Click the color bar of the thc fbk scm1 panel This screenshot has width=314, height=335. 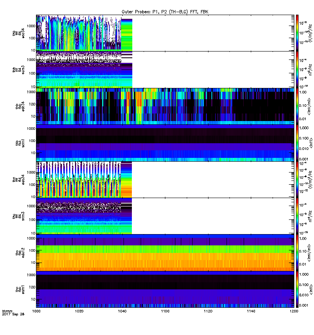tap(297, 289)
